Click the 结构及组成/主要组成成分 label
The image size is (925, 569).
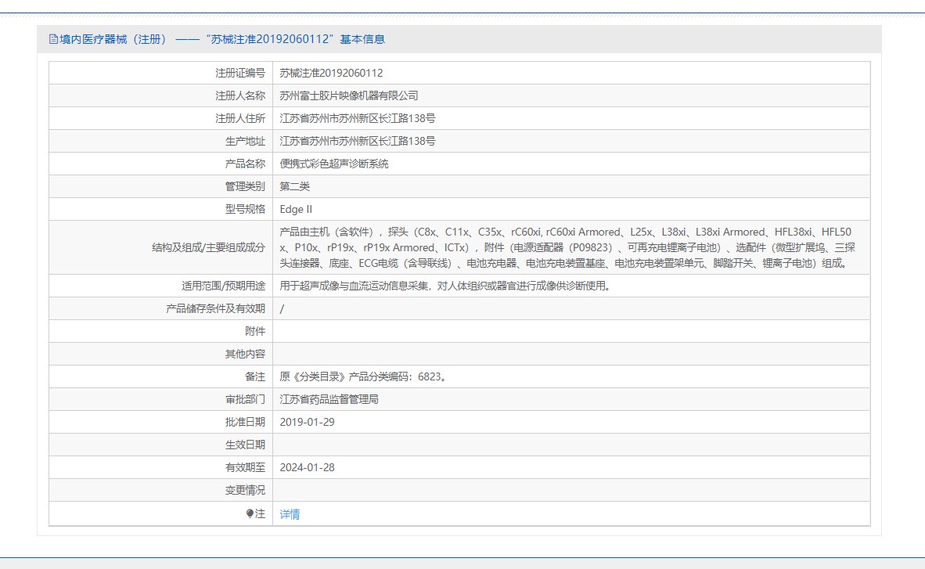pos(209,248)
